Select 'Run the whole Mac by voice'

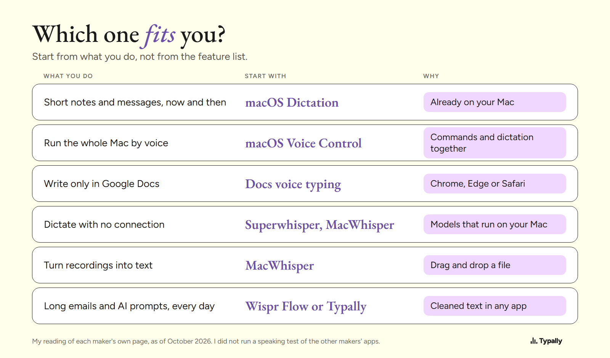[106, 143]
